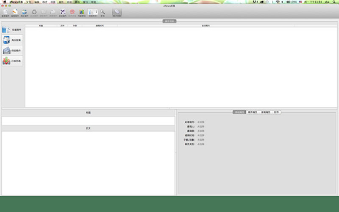Click the menu bar clock
339x212 pixels.
313,2
